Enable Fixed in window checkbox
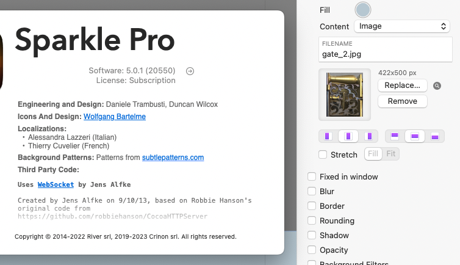 pyautogui.click(x=312, y=176)
